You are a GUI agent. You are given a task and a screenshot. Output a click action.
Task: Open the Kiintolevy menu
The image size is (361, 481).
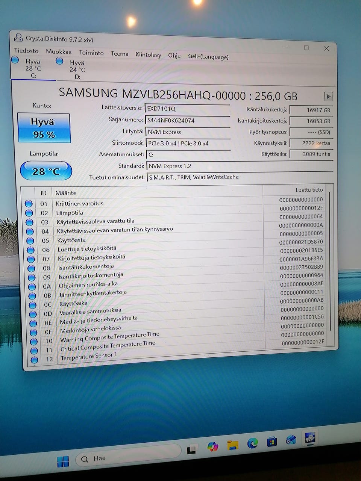pyautogui.click(x=148, y=55)
